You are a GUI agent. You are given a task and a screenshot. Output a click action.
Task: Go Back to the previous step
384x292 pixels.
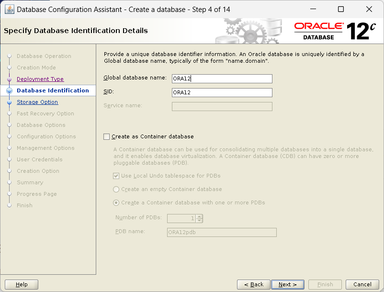point(253,284)
